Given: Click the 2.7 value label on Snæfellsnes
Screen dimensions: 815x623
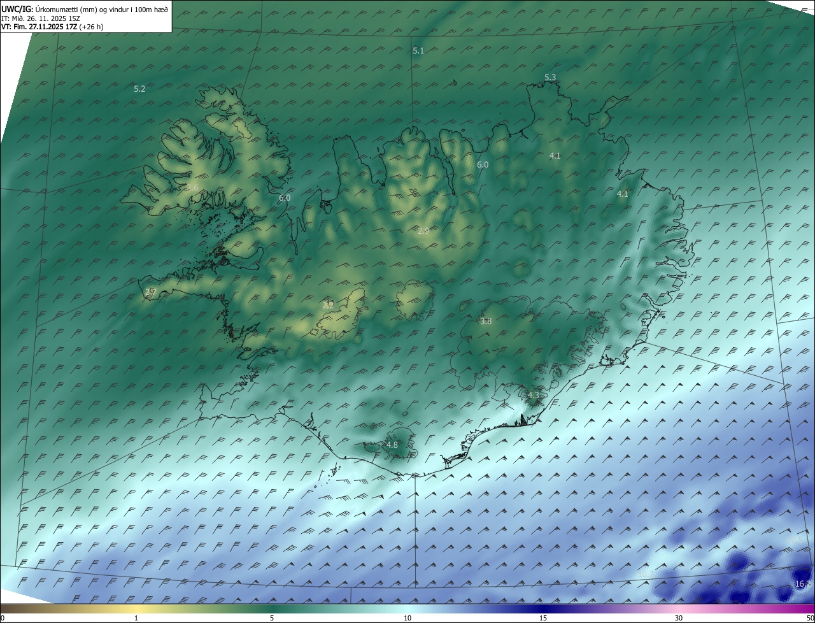Looking at the screenshot, I should [150, 292].
